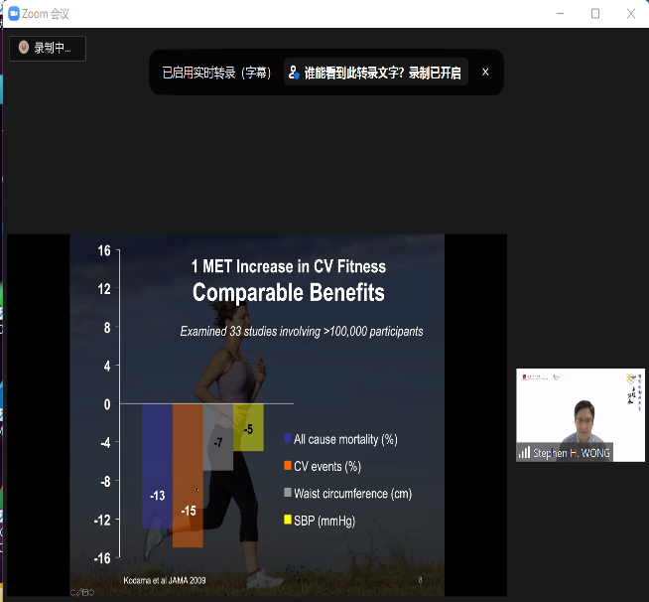Screen dimensions: 649x602
Task: Click the 'Comparable Benefits' slide title
Action: [288, 293]
